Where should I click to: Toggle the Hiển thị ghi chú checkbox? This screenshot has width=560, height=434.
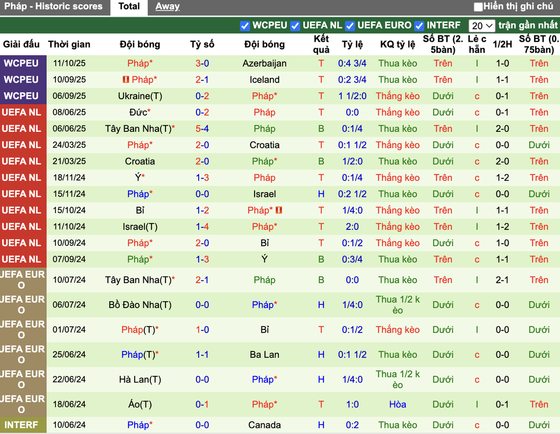point(478,7)
